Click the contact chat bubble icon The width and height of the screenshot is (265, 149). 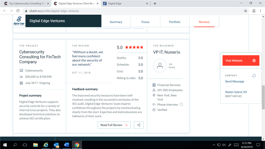point(254,76)
